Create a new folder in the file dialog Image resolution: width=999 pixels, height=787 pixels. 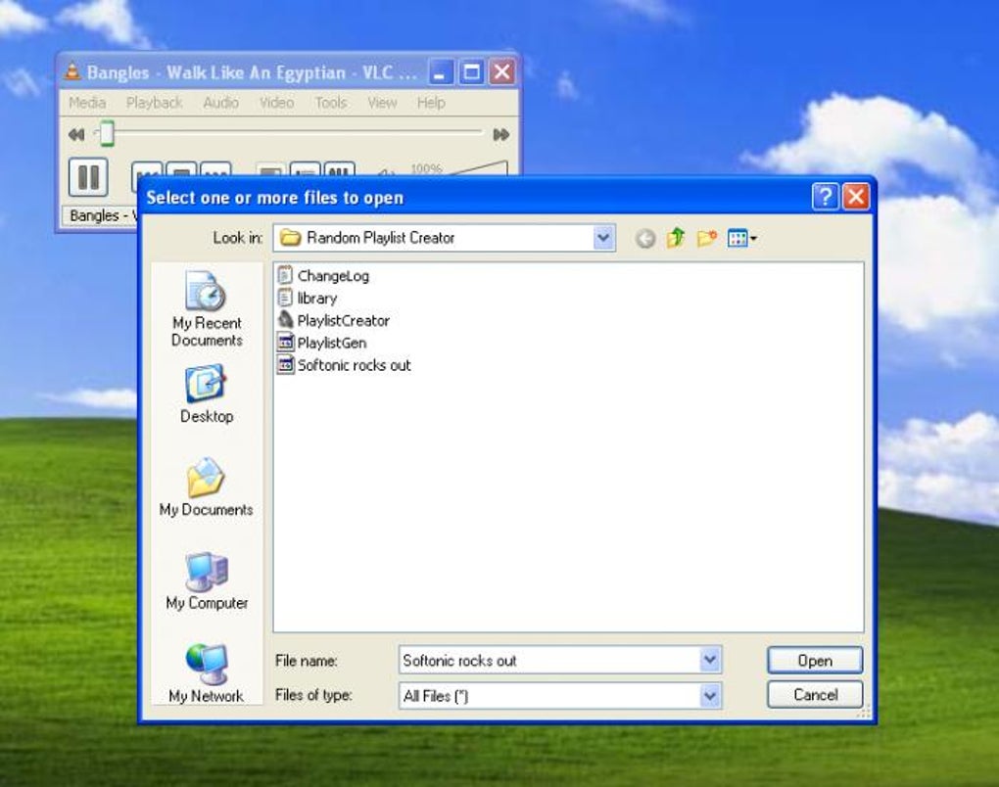click(x=706, y=238)
